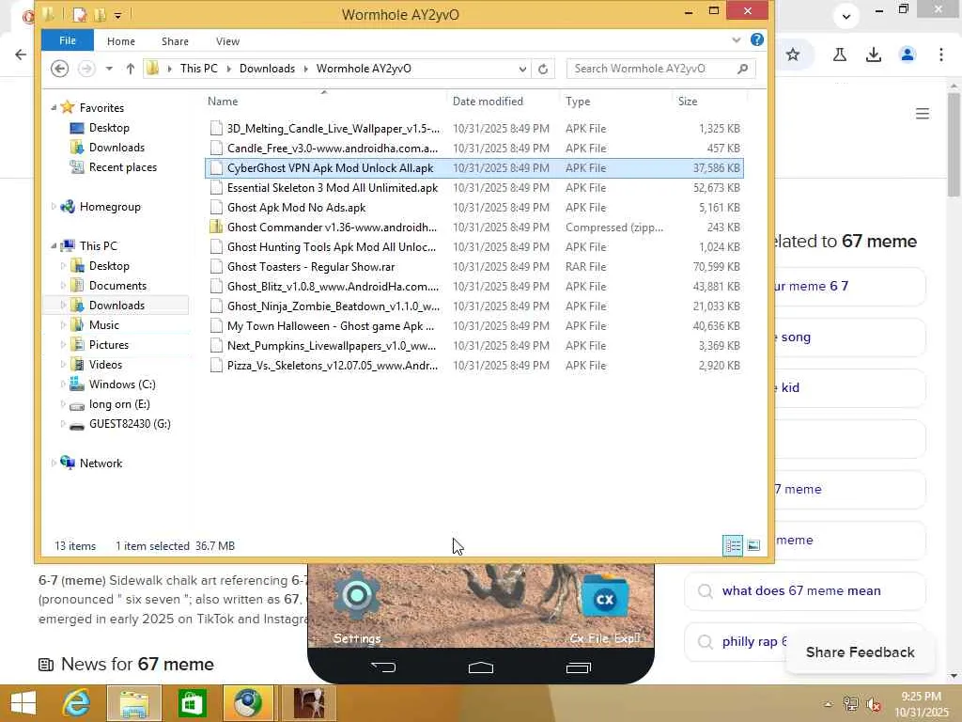Screen dimensions: 962x722
Task: Expand the Network tree node
Action: [x=54, y=463]
